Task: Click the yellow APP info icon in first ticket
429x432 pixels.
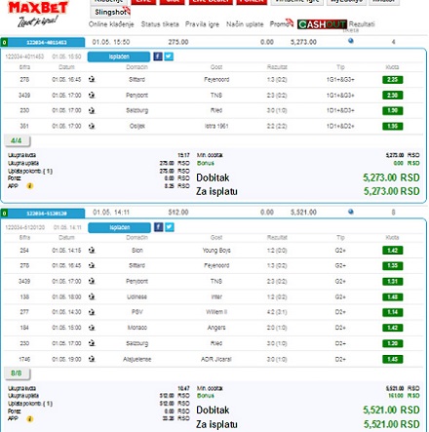Action: click(x=30, y=186)
